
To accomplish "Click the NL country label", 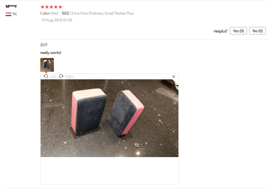I will (15, 14).
